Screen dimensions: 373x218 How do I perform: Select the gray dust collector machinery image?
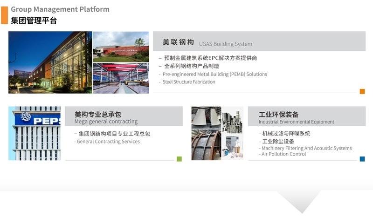click(x=232, y=120)
